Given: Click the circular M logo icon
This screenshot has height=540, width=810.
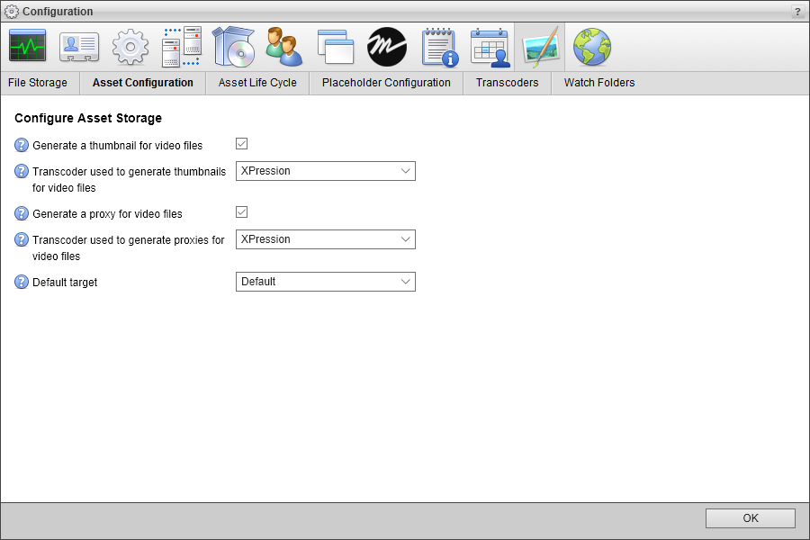Looking at the screenshot, I should [386, 46].
